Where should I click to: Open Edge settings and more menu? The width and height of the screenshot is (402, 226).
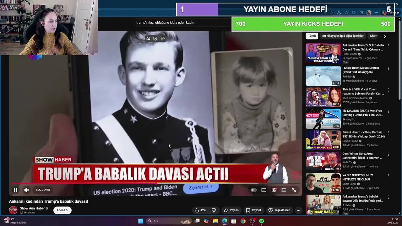click(377, 13)
